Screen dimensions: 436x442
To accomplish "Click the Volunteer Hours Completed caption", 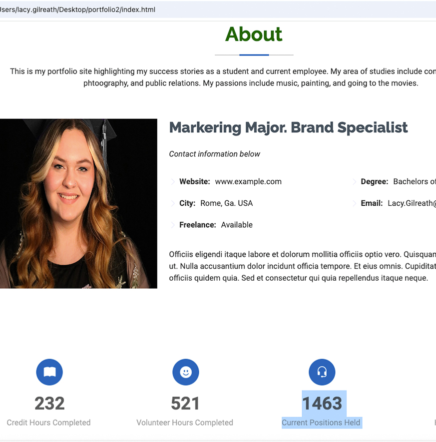I will pos(185,423).
